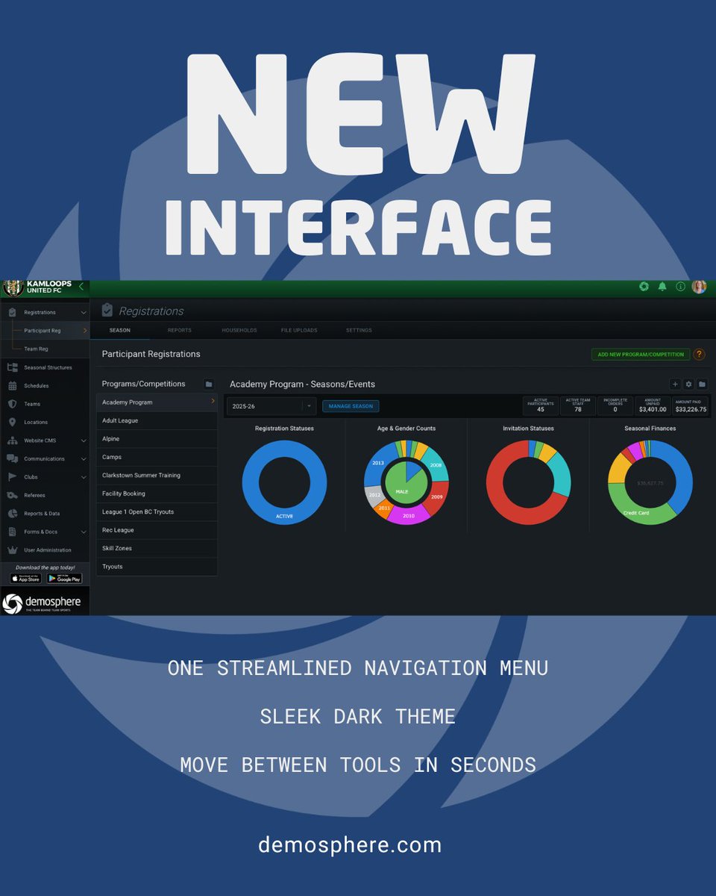Image resolution: width=716 pixels, height=896 pixels.
Task: Click the Amount Unpaid $3,401.00 stat box
Action: 653,405
